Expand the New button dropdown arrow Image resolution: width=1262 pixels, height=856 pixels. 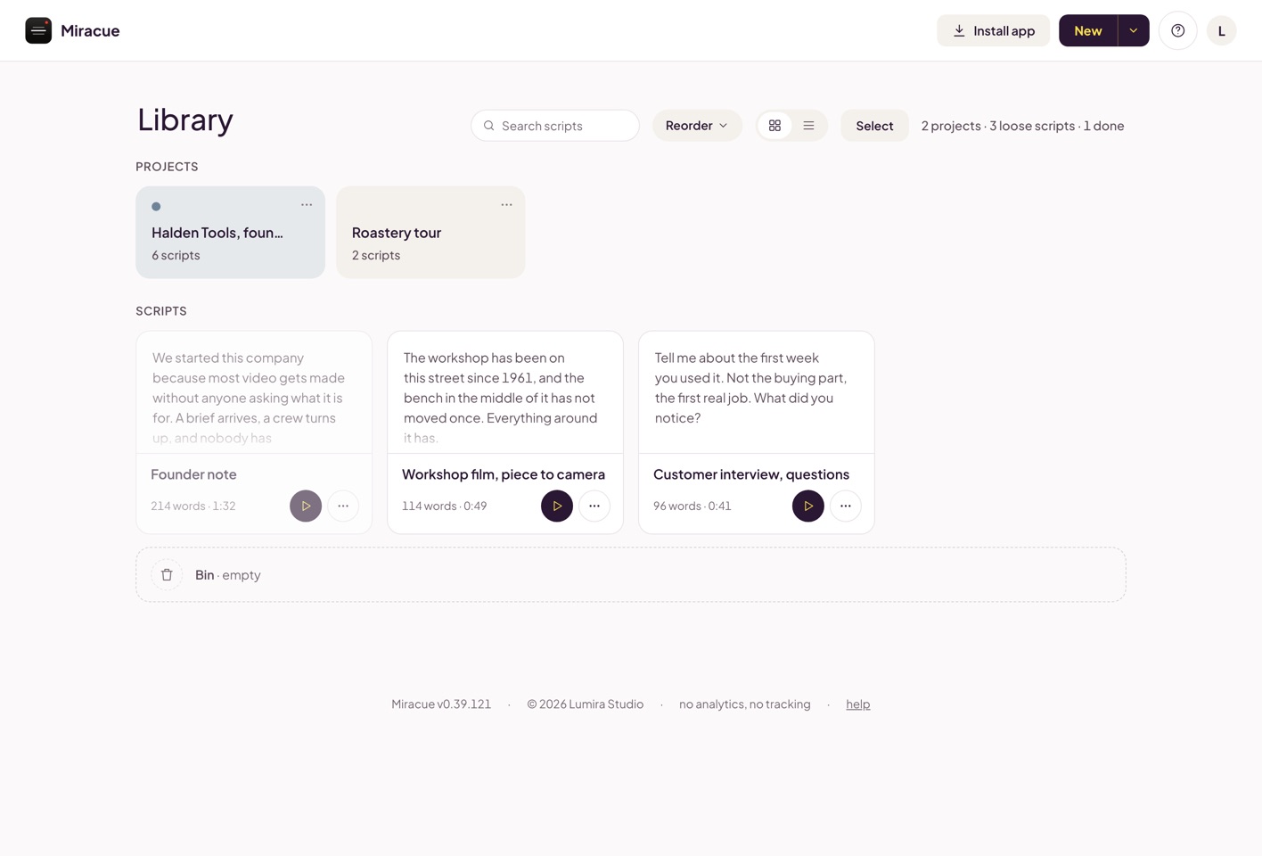[x=1134, y=30]
